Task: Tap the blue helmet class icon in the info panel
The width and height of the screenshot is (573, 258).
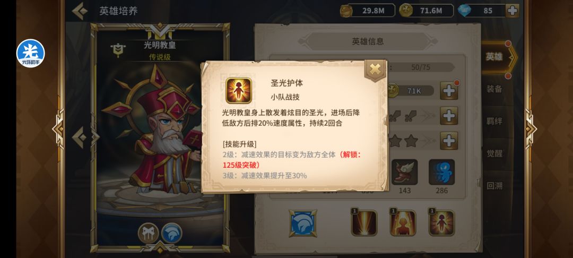Action: coord(303,223)
